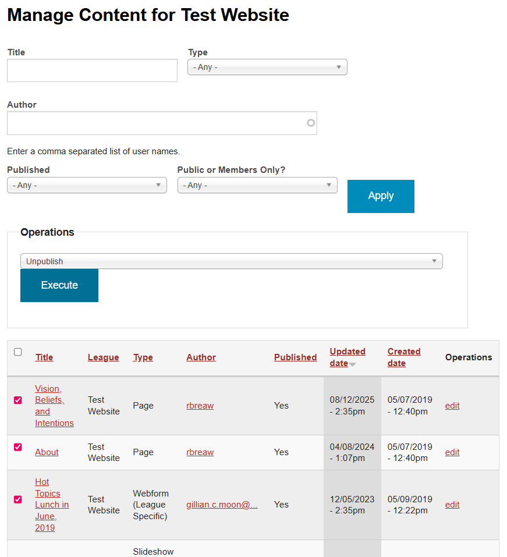Click the Apply button
This screenshot has height=557, width=507.
click(x=381, y=196)
